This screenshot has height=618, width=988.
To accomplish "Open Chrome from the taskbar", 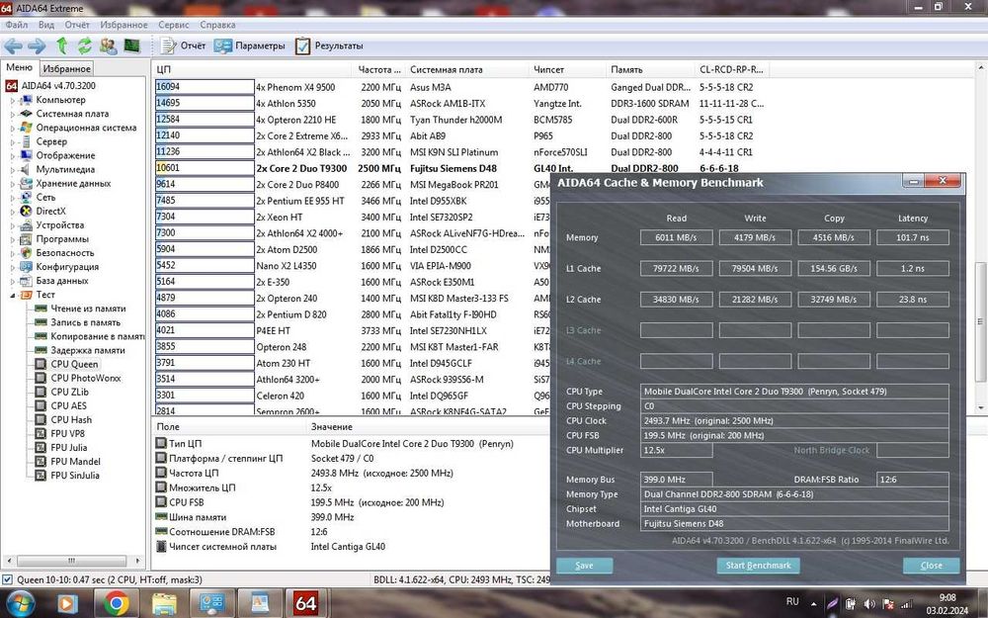I will (116, 603).
